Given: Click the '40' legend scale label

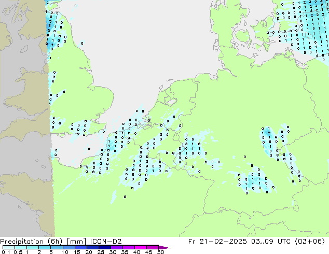Looking at the screenshot, I should pyautogui.click(x=136, y=252).
